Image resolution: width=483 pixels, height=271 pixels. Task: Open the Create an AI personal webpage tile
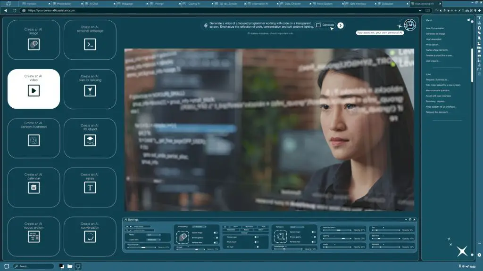pyautogui.click(x=90, y=44)
